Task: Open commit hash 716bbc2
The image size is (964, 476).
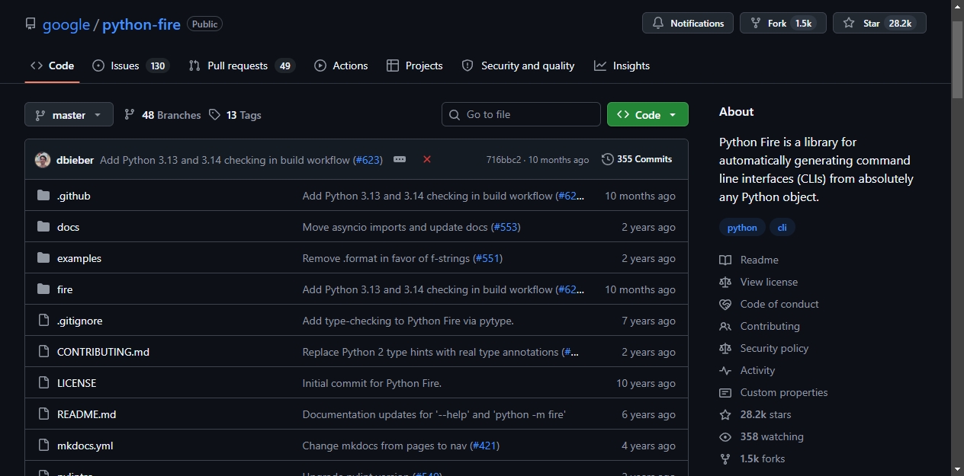Action: coord(503,160)
